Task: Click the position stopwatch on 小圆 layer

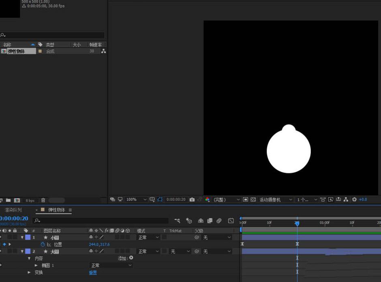Action: (43, 244)
